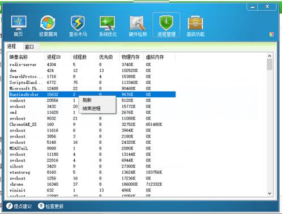Click the 检查更新 link at bottom

(50, 206)
